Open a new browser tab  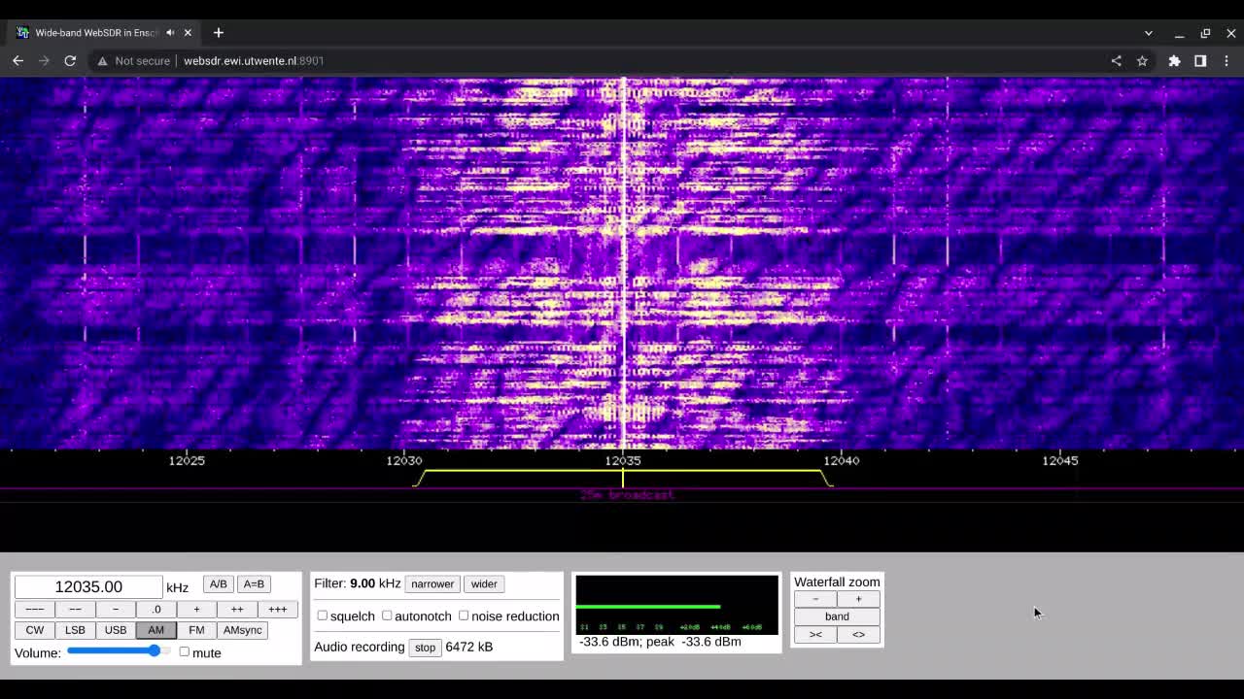218,32
